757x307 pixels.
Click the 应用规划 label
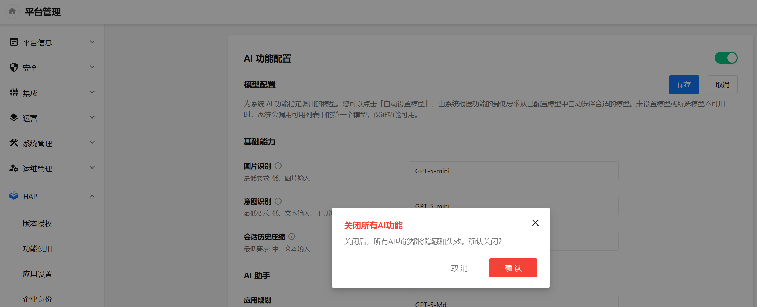tap(257, 300)
